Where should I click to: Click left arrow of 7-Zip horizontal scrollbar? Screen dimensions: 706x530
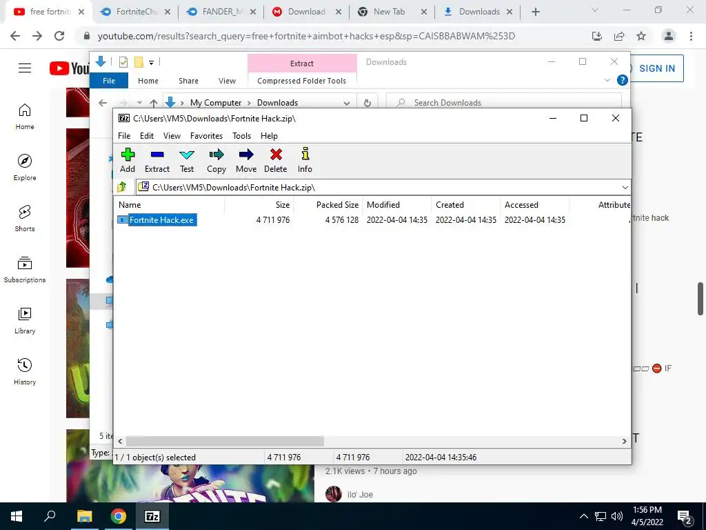pyautogui.click(x=120, y=441)
